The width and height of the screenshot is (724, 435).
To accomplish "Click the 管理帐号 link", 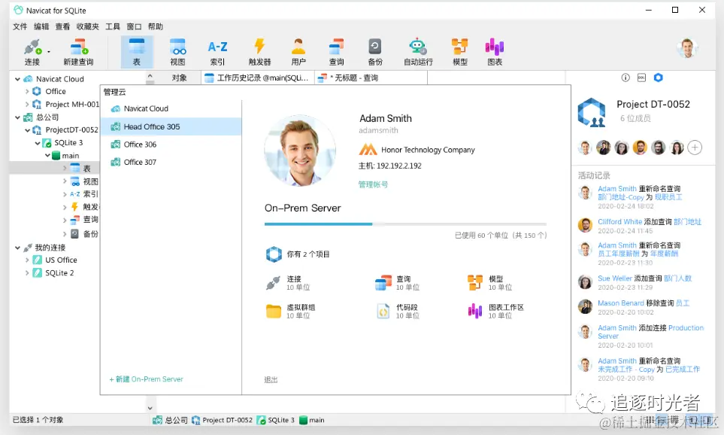I will pos(373,184).
